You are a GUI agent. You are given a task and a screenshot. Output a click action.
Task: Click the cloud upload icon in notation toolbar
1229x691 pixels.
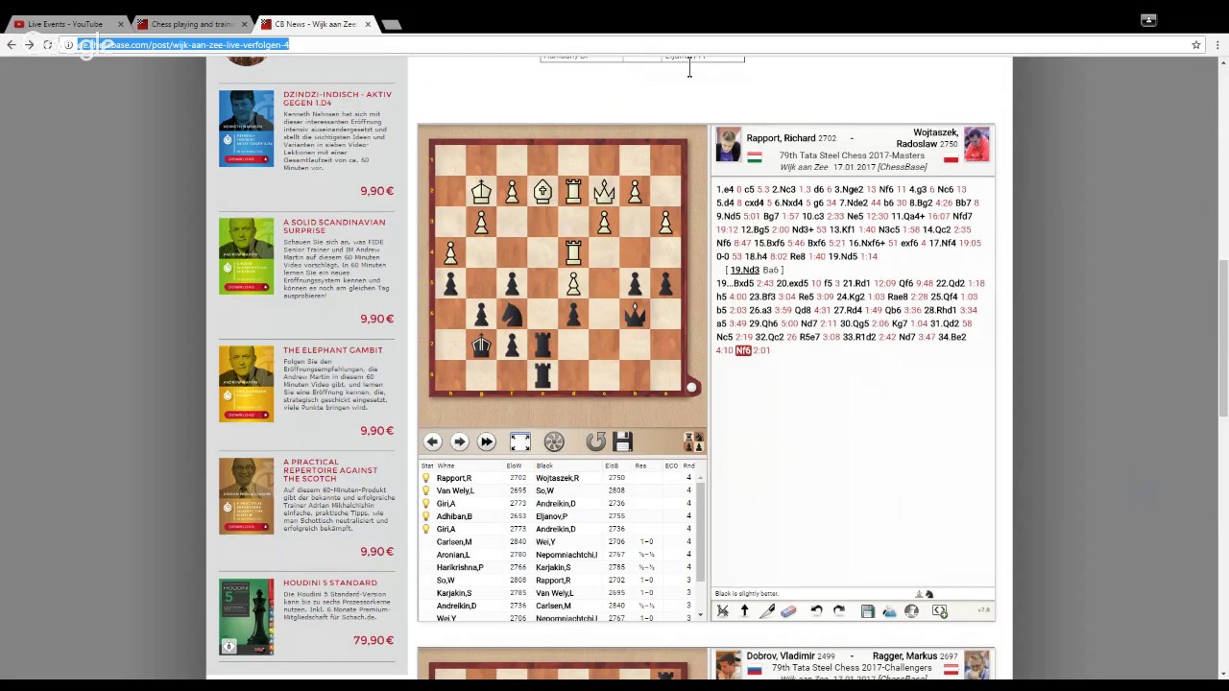[x=889, y=610]
